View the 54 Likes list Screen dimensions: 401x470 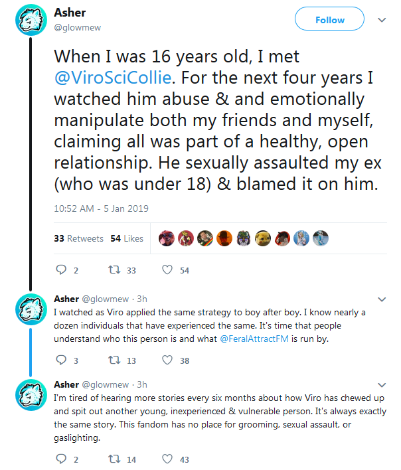pyautogui.click(x=127, y=238)
